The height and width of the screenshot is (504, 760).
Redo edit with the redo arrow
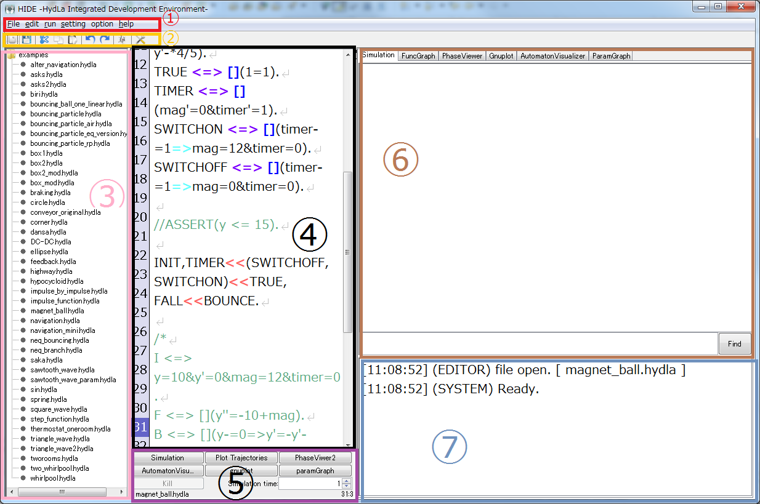tap(105, 39)
